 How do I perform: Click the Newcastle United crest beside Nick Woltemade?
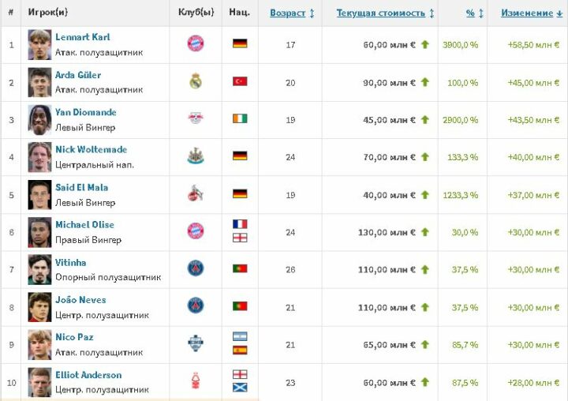[x=196, y=156]
